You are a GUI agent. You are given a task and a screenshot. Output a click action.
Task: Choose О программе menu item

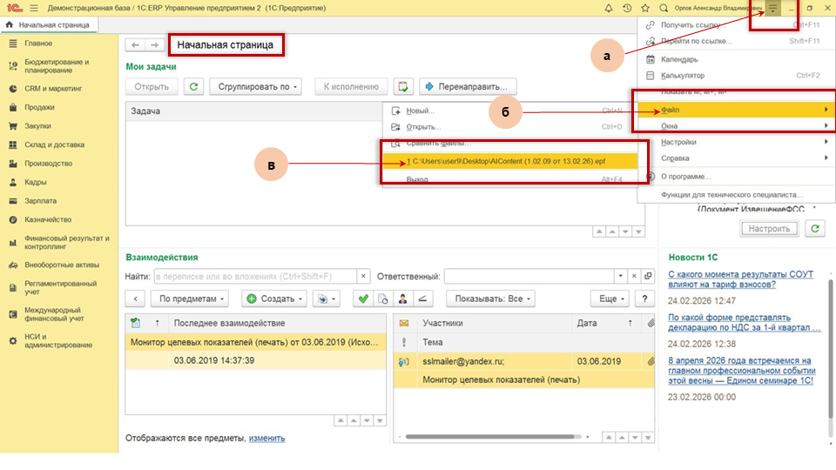coord(736,177)
